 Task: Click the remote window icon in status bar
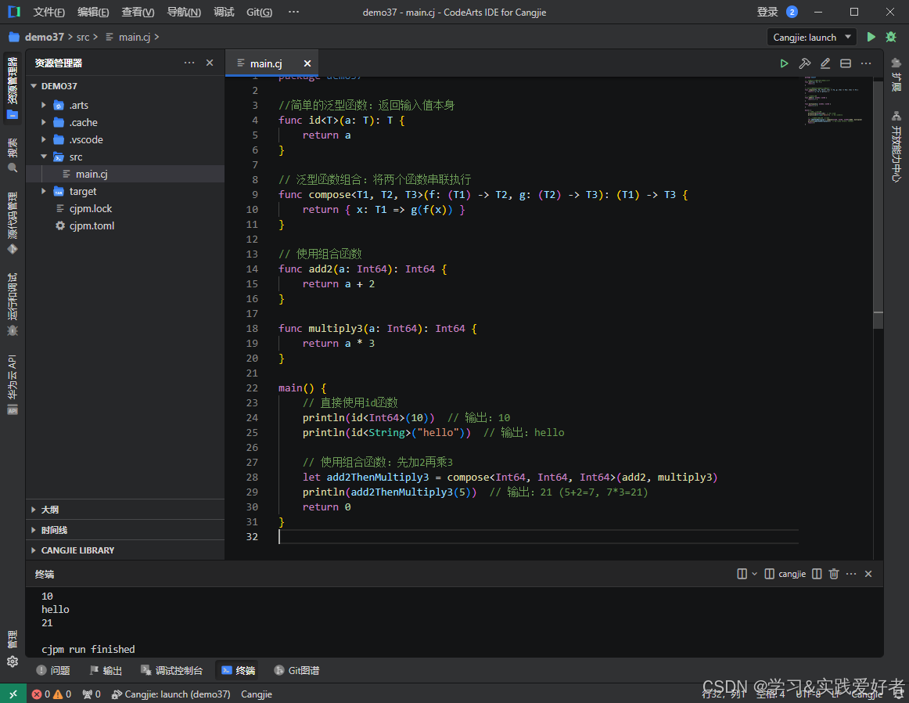13,694
